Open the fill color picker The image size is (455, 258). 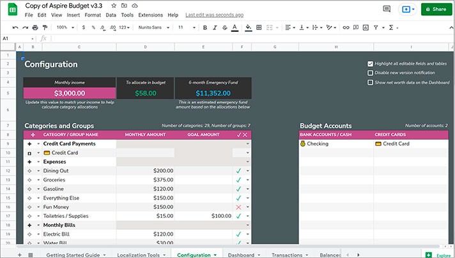[249, 27]
